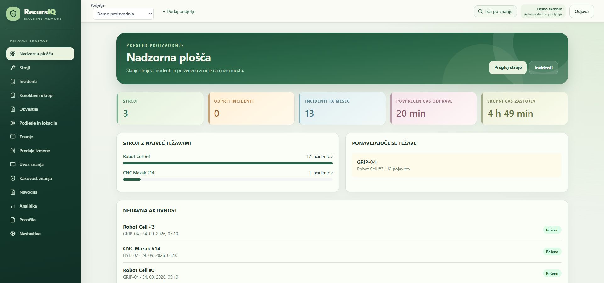Click the Znanje book icon
604x283 pixels.
point(13,137)
